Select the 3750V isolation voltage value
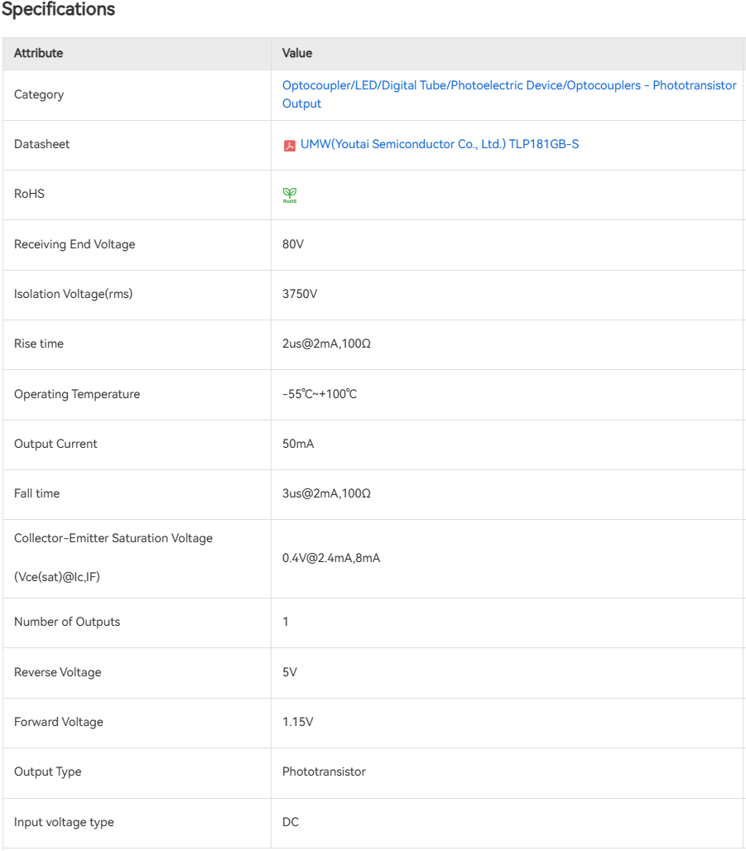This screenshot has height=851, width=746. click(x=300, y=294)
